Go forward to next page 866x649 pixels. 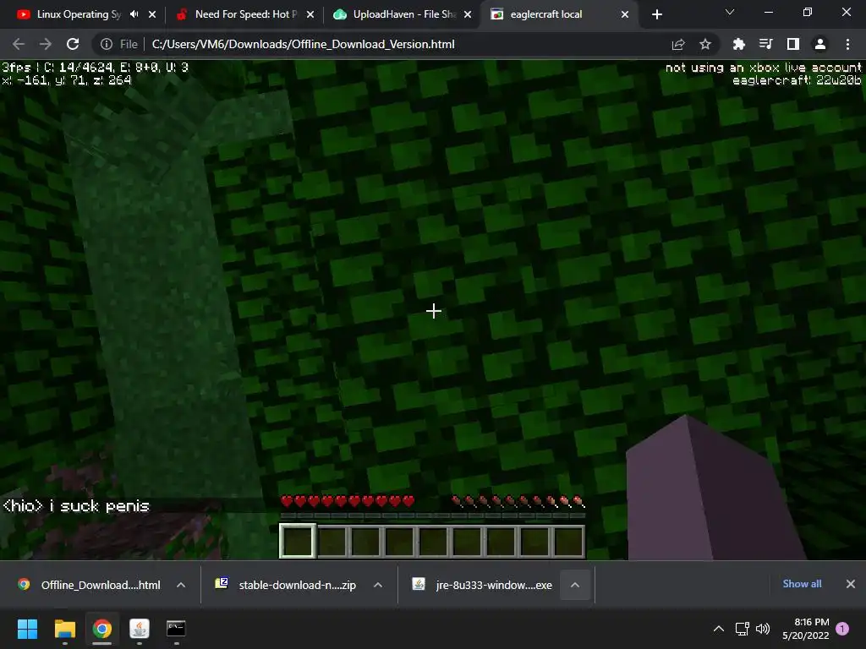(x=46, y=44)
